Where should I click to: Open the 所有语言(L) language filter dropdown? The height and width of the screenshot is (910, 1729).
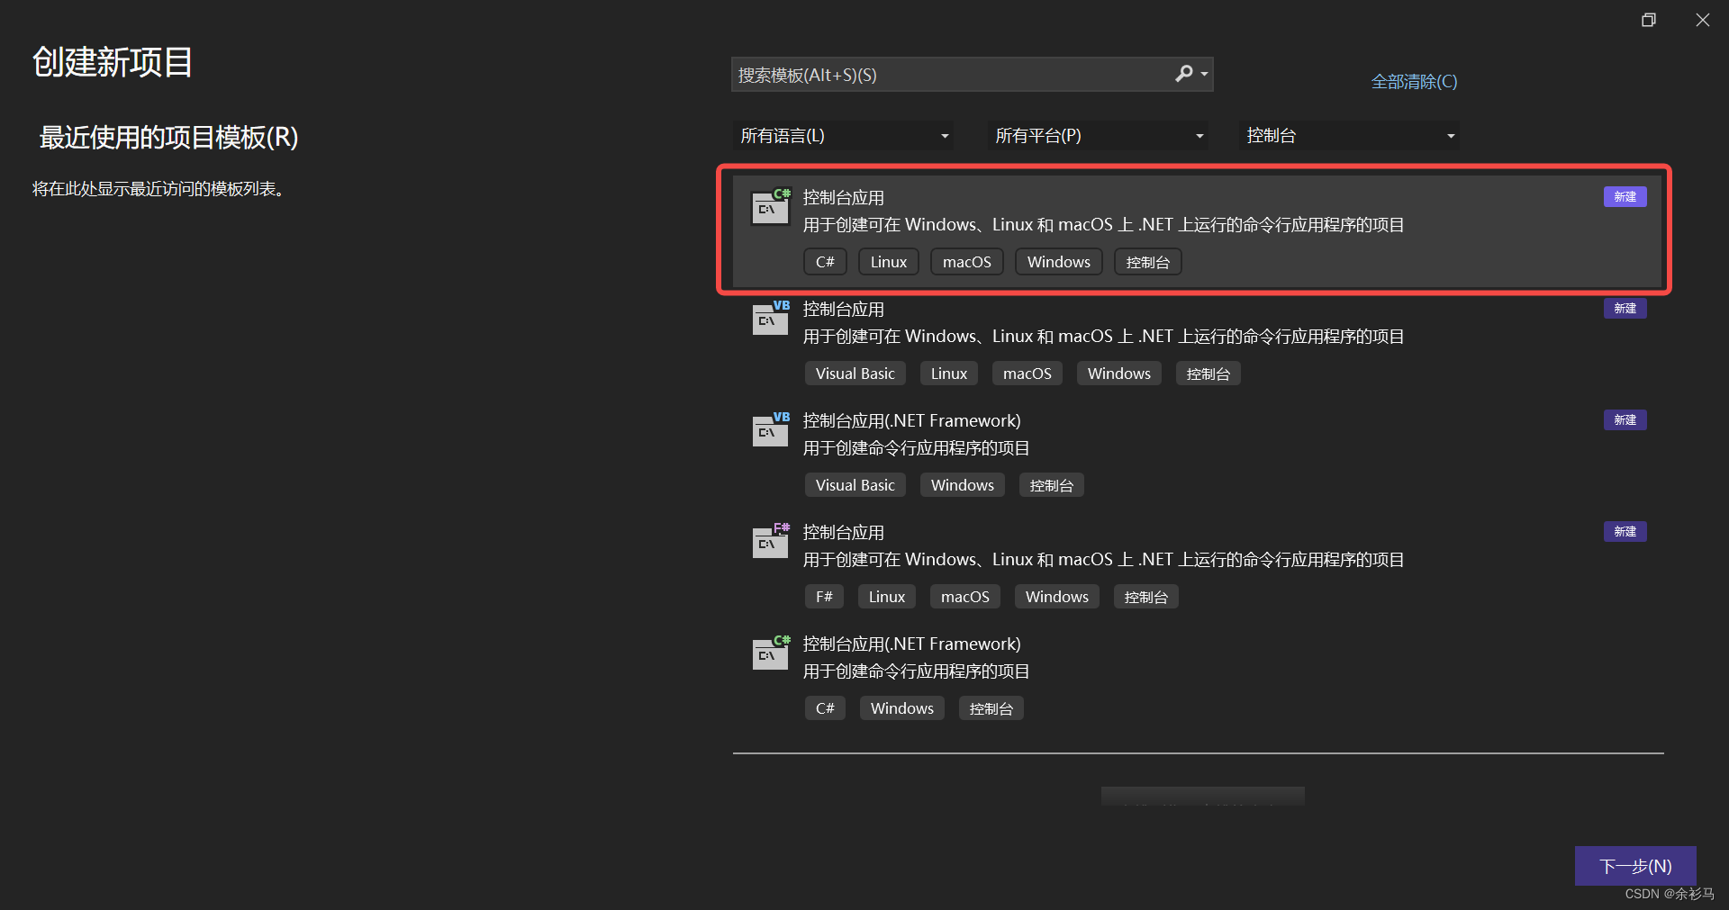tap(843, 136)
